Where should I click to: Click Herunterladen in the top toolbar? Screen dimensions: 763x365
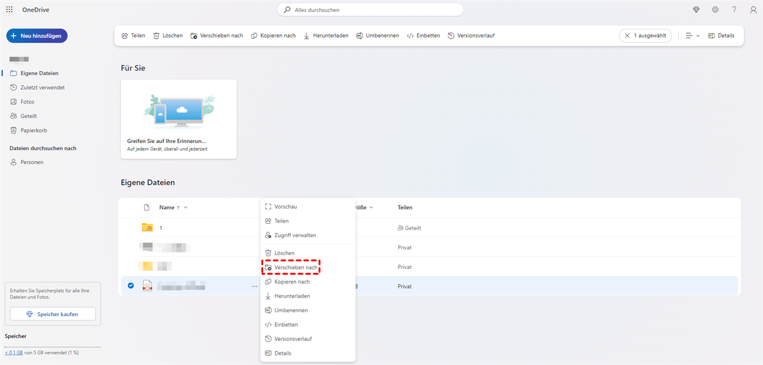coord(326,36)
